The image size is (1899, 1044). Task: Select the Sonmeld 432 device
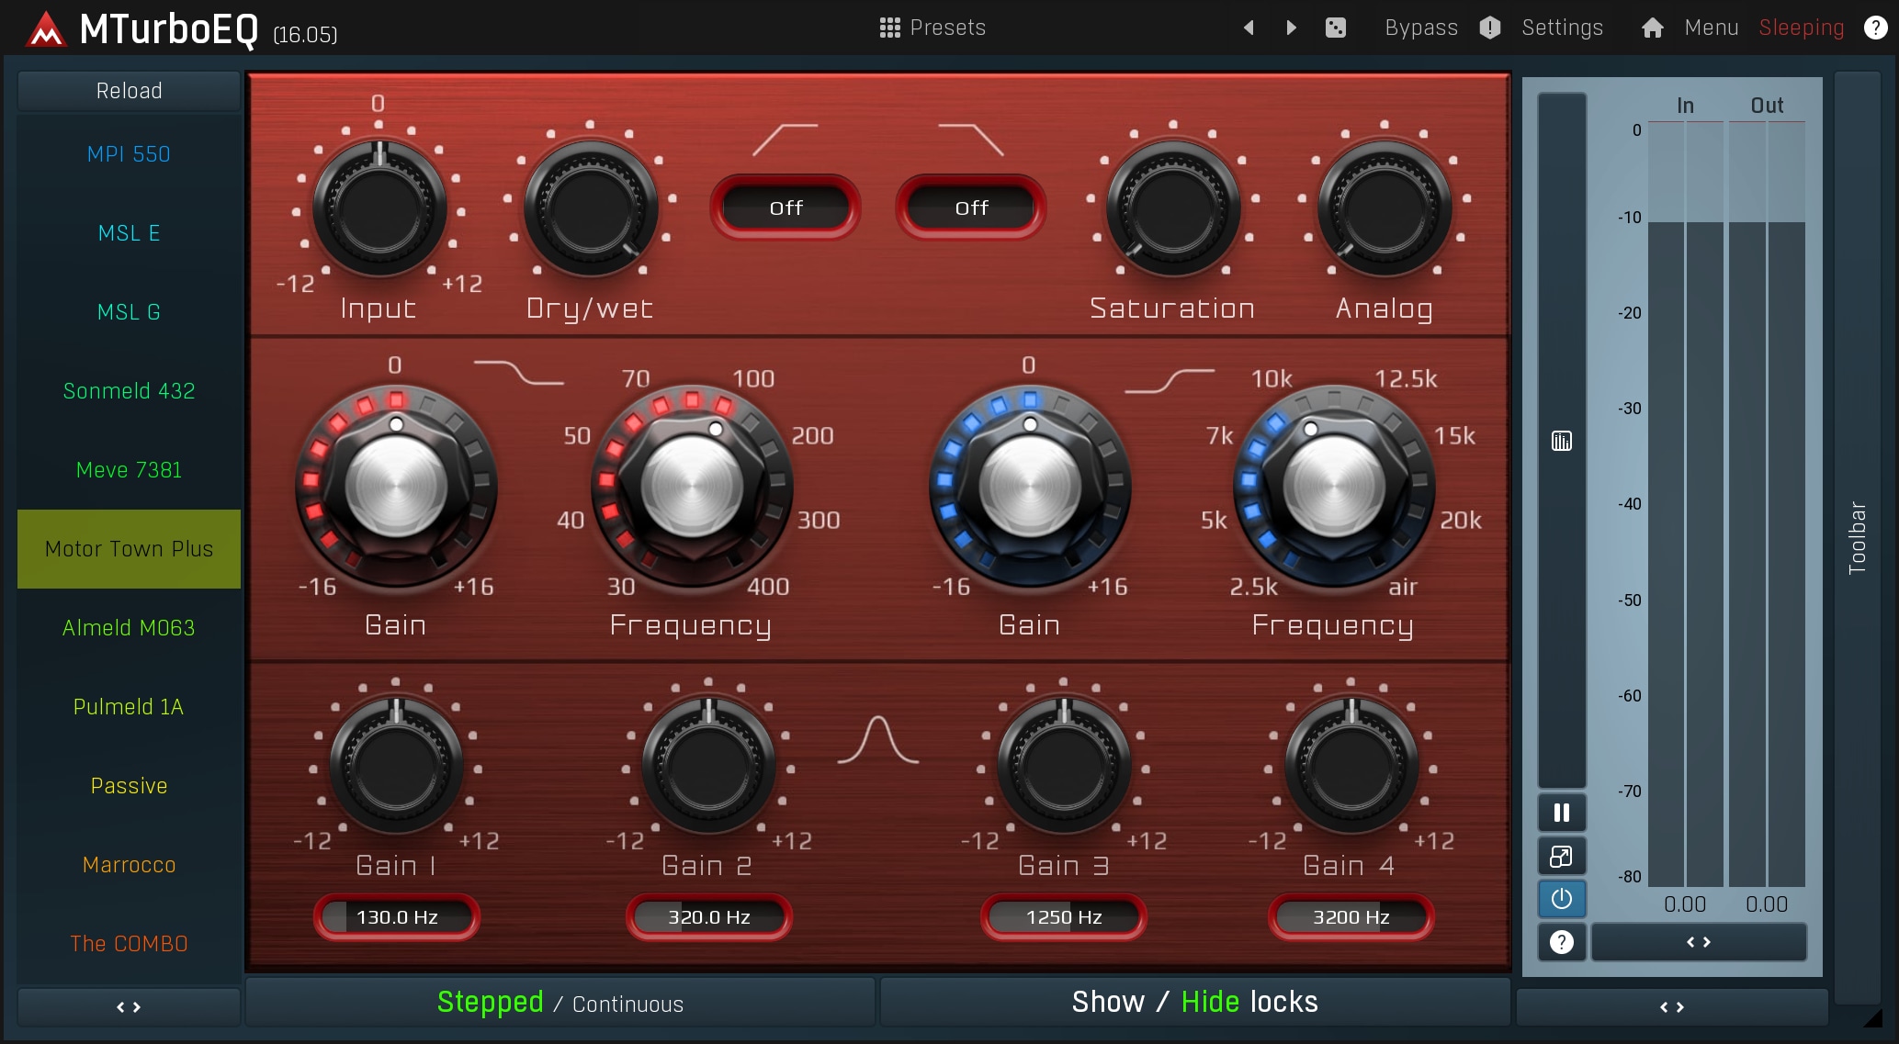click(x=129, y=391)
